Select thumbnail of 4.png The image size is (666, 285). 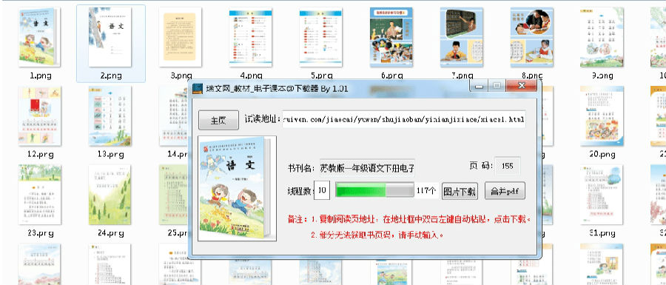[251, 37]
